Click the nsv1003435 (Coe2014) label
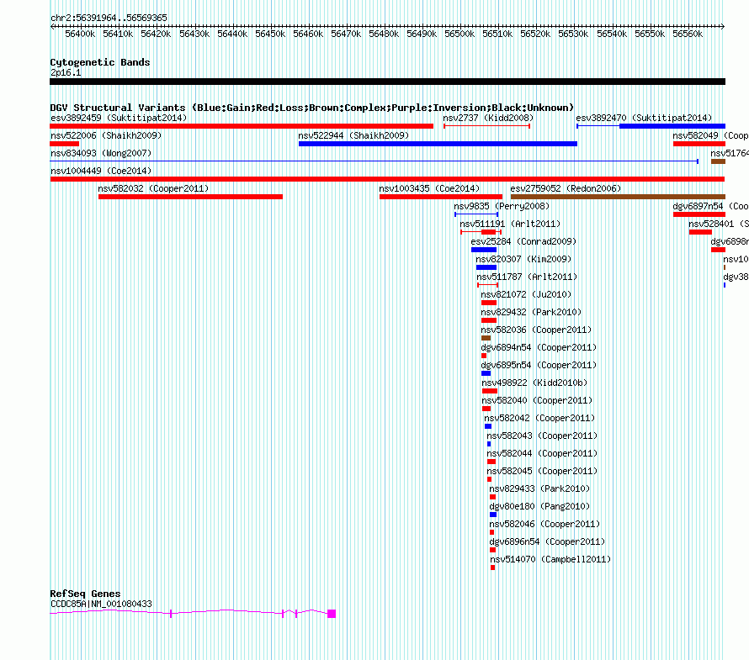749x660 pixels. 429,188
